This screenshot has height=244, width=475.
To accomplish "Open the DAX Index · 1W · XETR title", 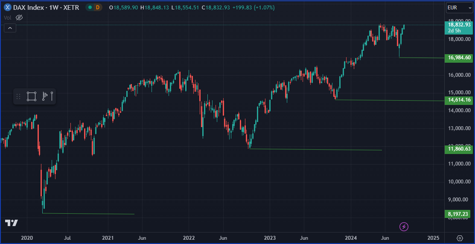I will 47,8.
